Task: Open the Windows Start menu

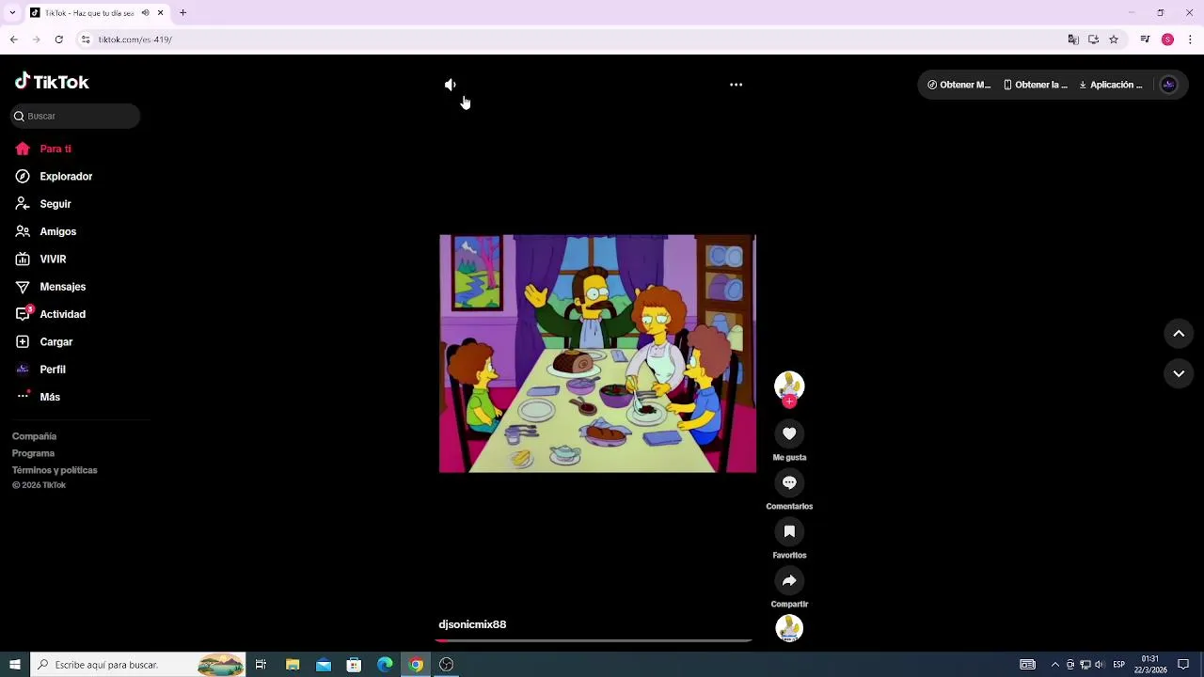Action: [x=15, y=665]
